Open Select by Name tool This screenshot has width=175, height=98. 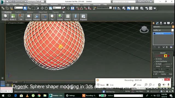29,8
